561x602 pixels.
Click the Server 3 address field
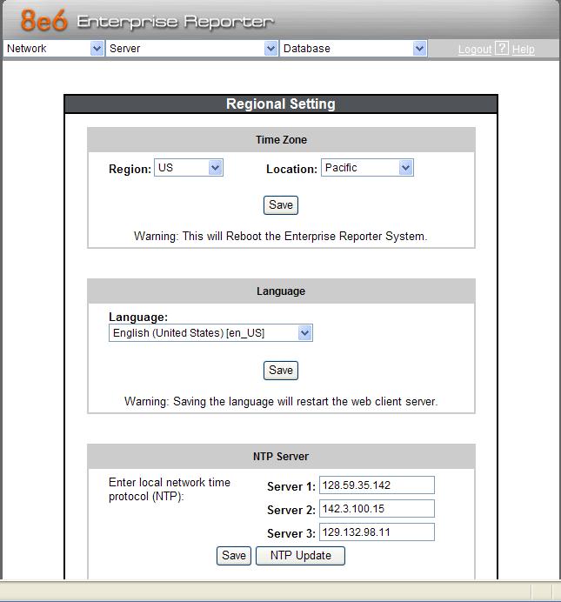[376, 532]
